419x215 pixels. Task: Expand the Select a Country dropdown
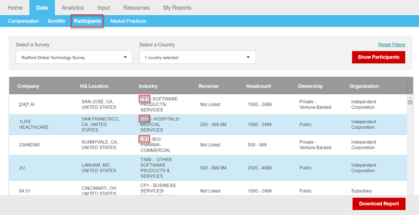[x=198, y=57]
